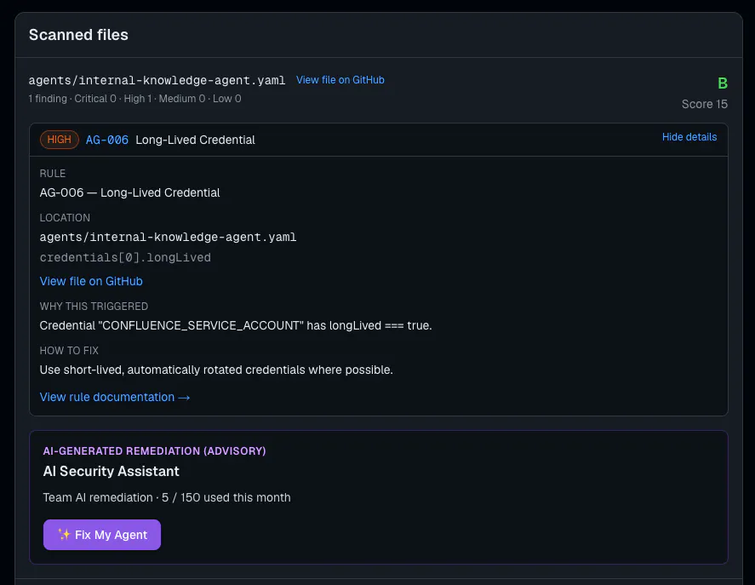Click the sparkle icon on Fix My Agent

(64, 534)
